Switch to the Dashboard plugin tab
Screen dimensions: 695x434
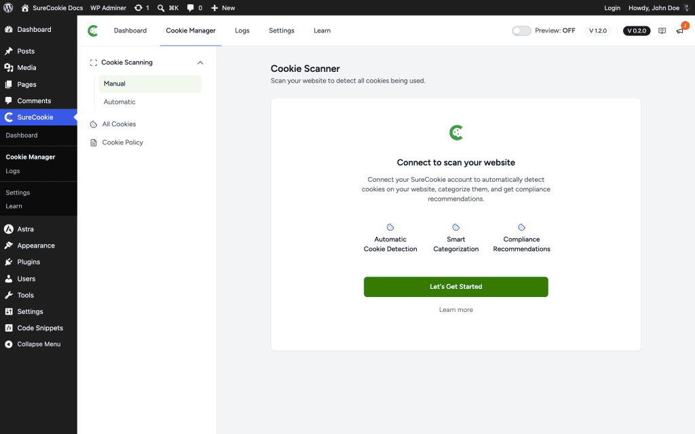[x=130, y=31]
